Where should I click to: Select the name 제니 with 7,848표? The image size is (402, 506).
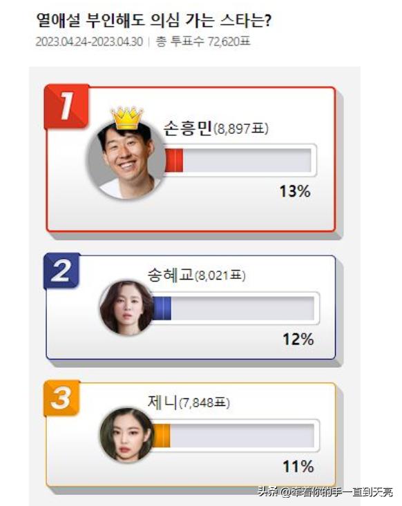click(x=189, y=402)
